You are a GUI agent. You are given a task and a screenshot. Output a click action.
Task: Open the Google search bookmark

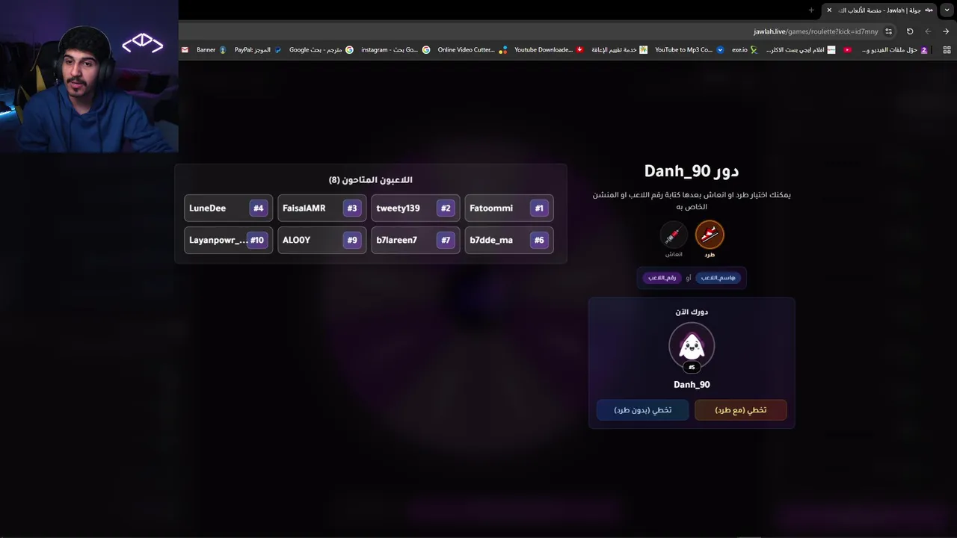coord(321,50)
